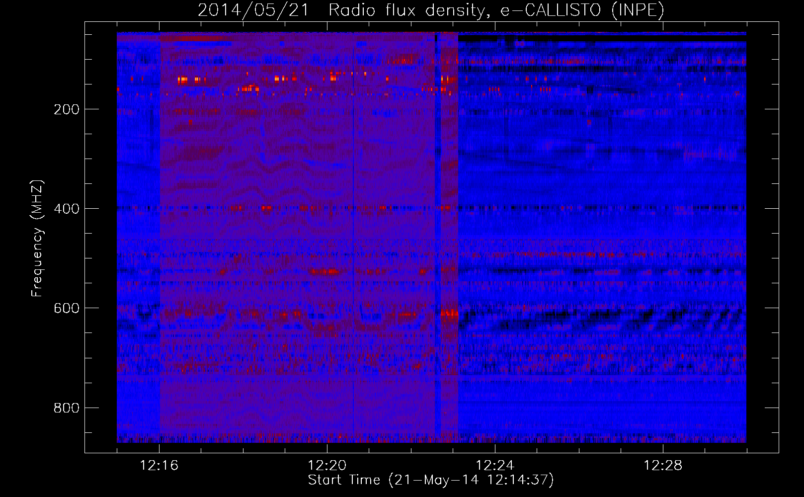Image resolution: width=804 pixels, height=497 pixels.
Task: Click the 400 frequency tick label
Action: [x=67, y=209]
